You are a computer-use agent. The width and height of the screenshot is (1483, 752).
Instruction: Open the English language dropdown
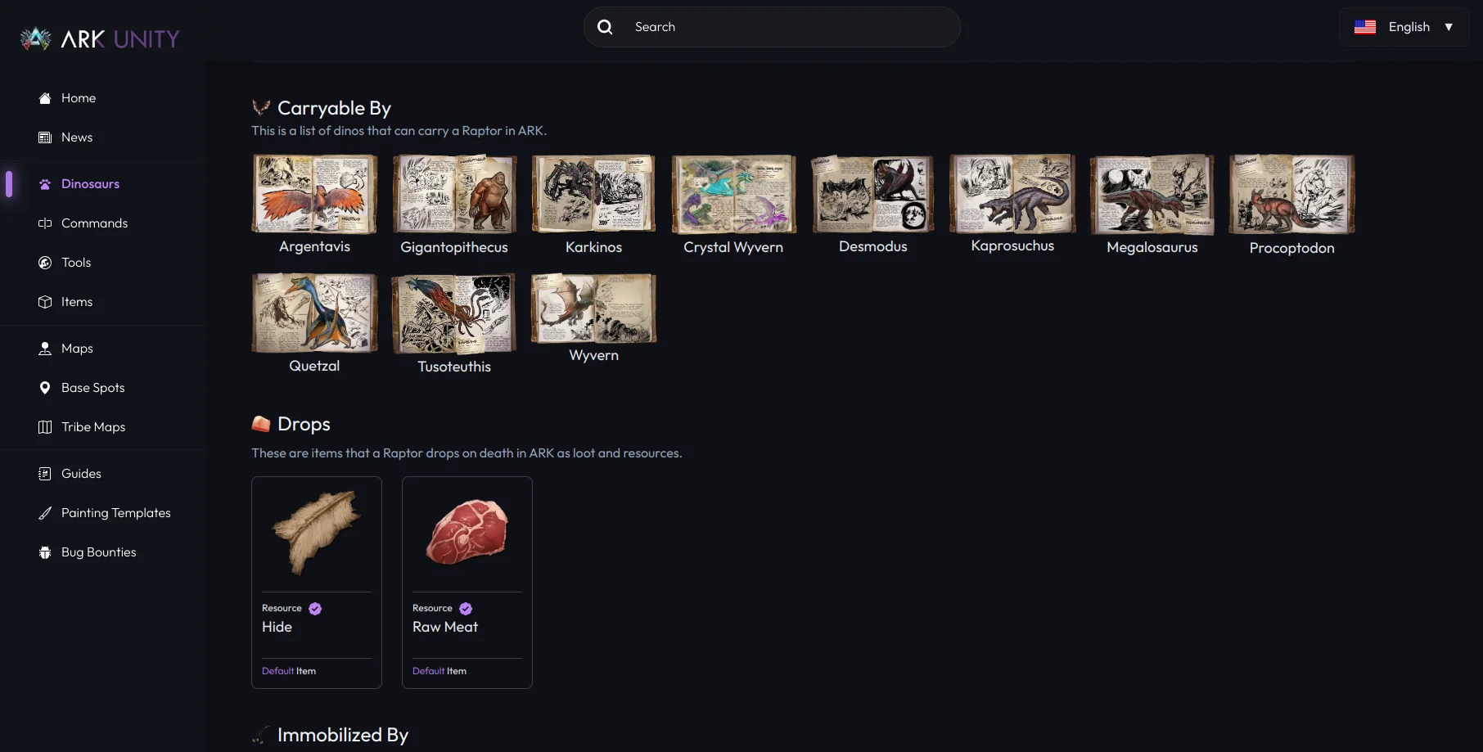[x=1403, y=27]
